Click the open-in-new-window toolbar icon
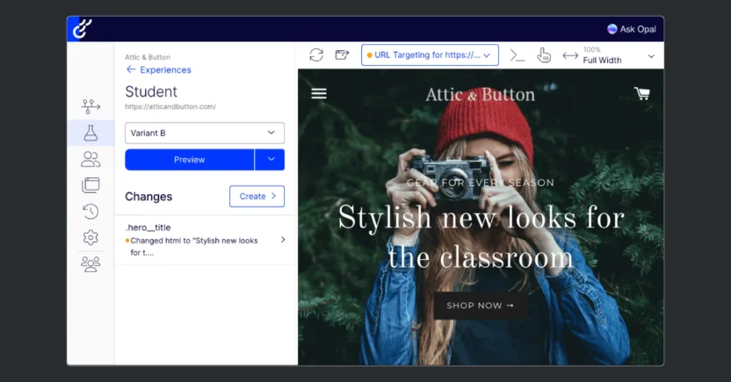 point(342,55)
